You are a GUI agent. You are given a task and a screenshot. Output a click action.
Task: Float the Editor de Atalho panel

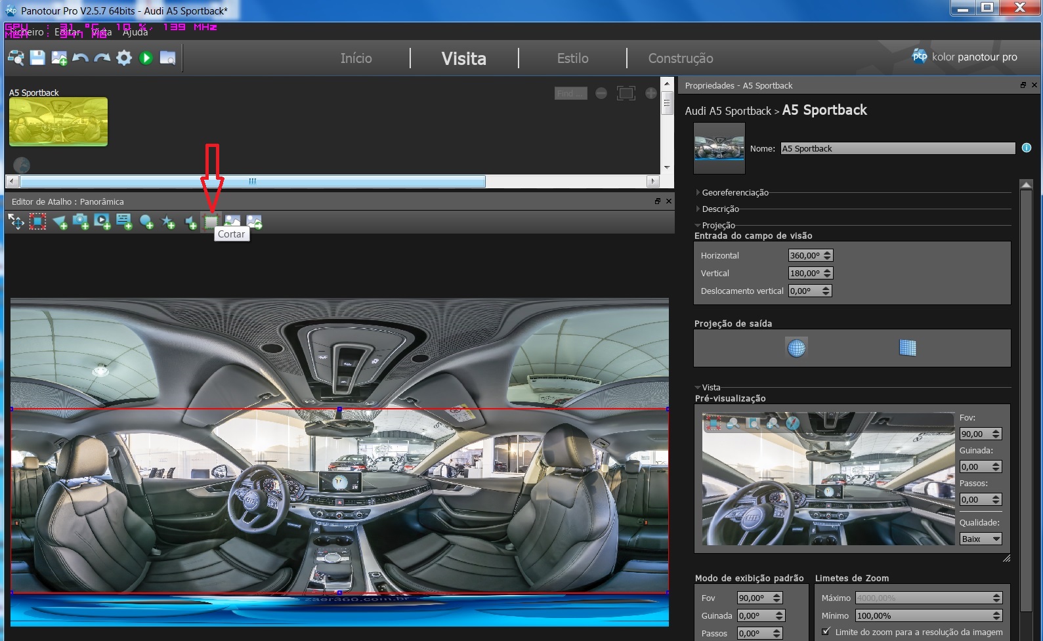coord(657,201)
